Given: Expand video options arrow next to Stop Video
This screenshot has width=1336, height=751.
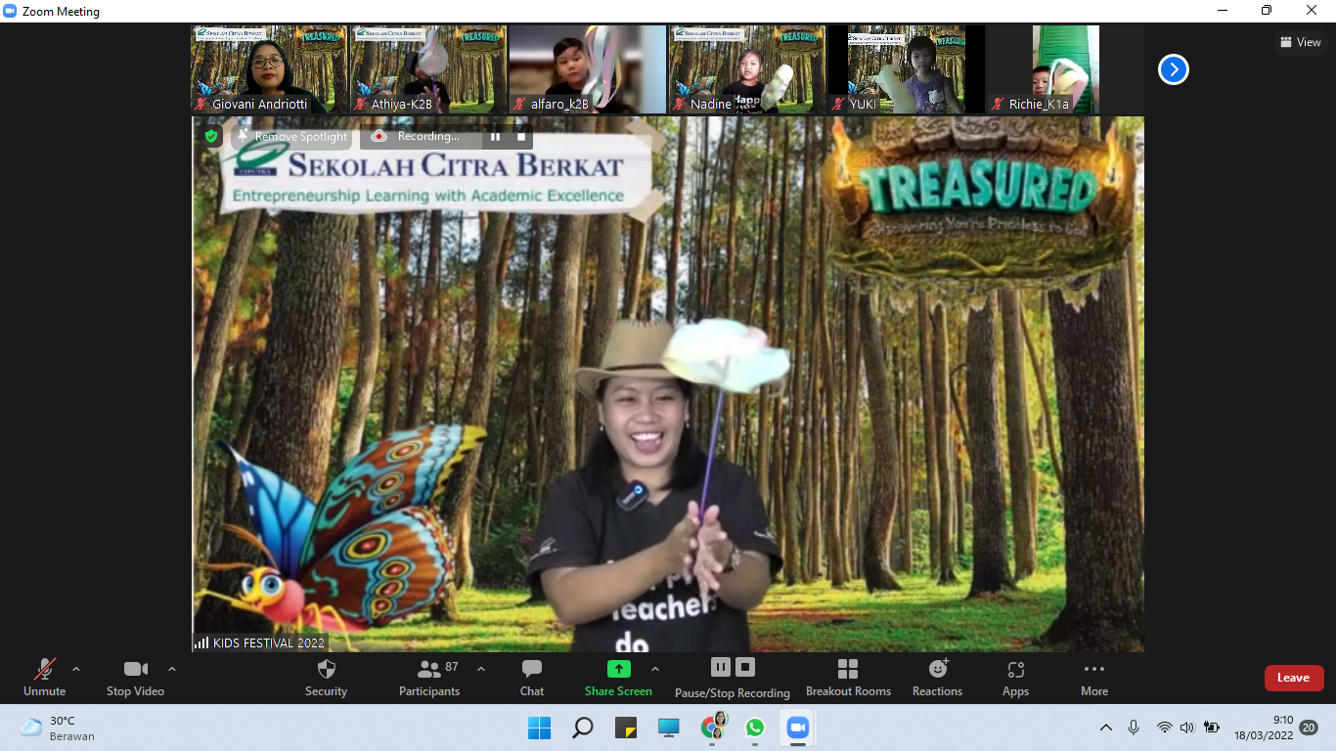Looking at the screenshot, I should [x=172, y=669].
